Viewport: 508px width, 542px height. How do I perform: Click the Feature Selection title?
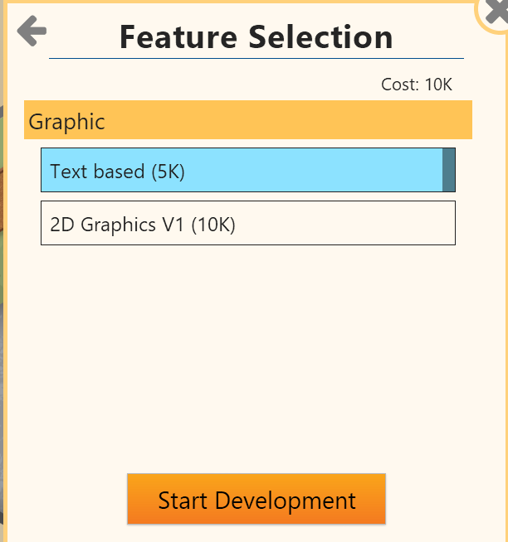tap(256, 37)
